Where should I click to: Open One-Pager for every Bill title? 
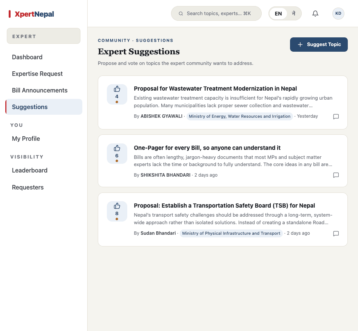click(207, 148)
